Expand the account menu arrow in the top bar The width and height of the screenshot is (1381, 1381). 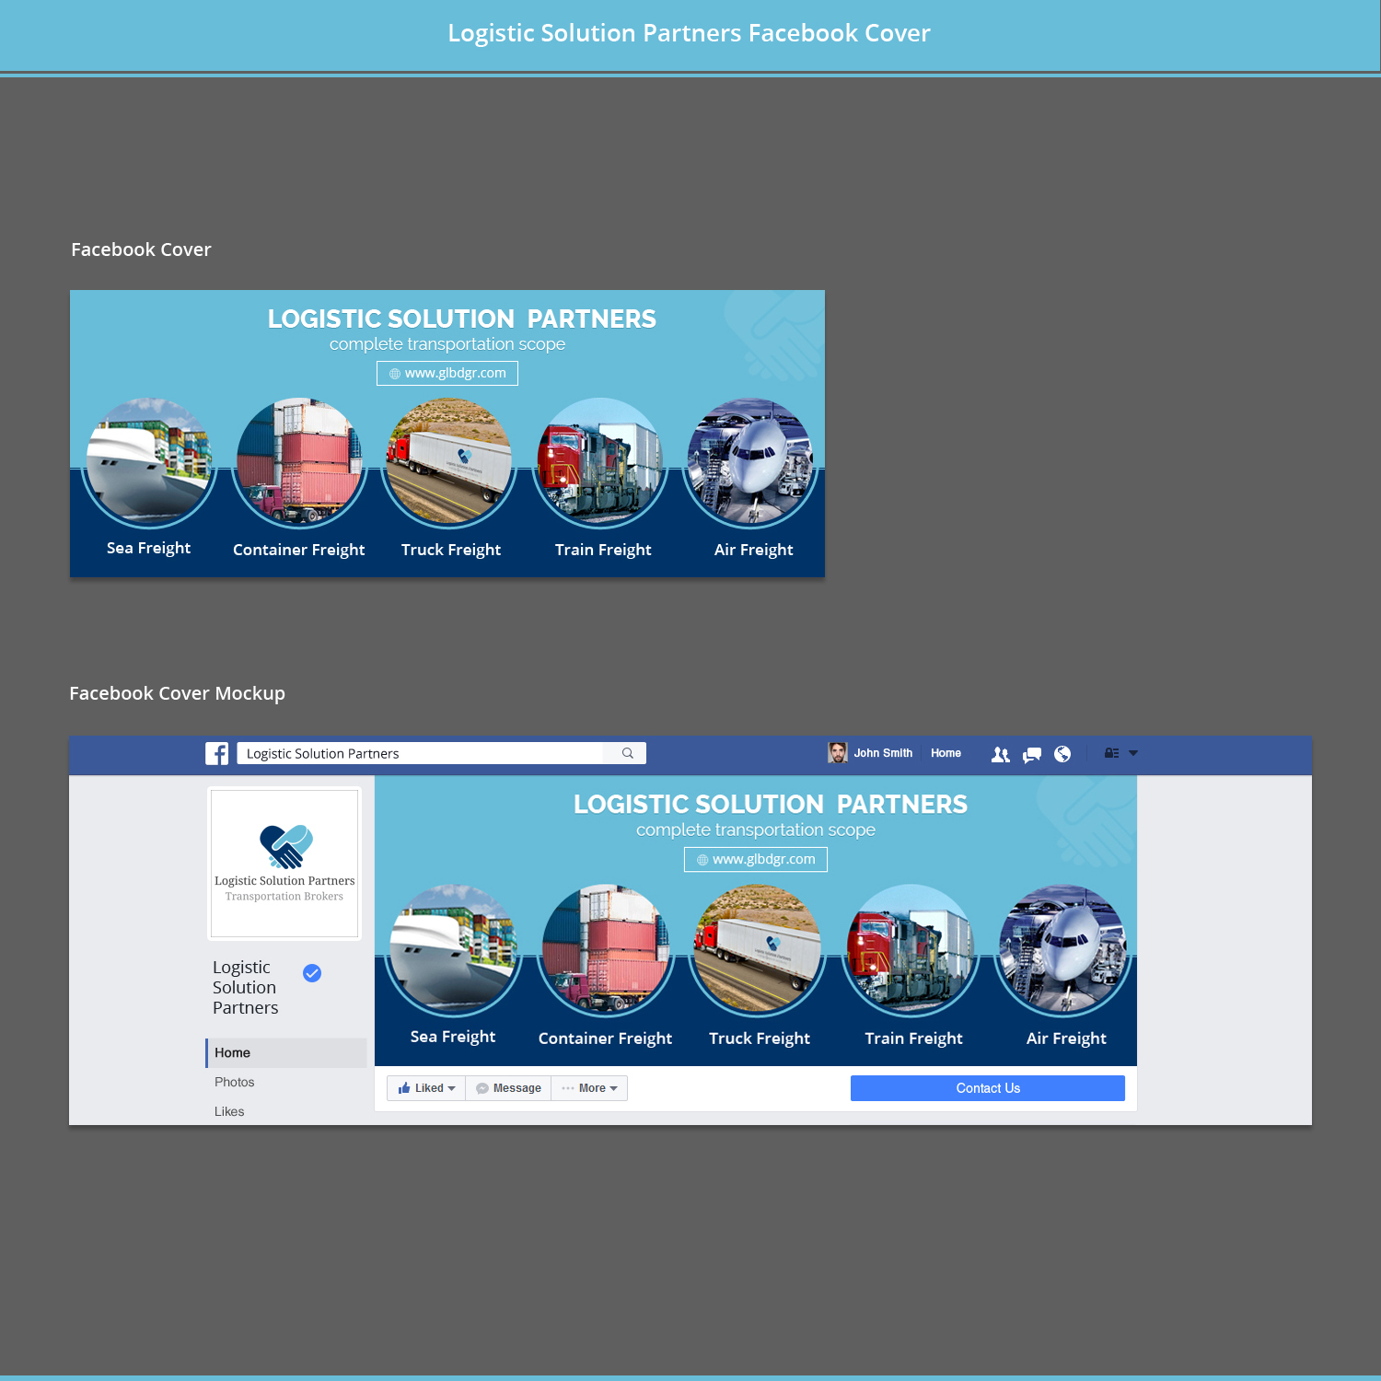click(1133, 753)
